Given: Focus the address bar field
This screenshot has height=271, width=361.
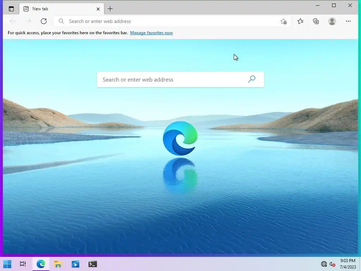Looking at the screenshot, I should [172, 21].
